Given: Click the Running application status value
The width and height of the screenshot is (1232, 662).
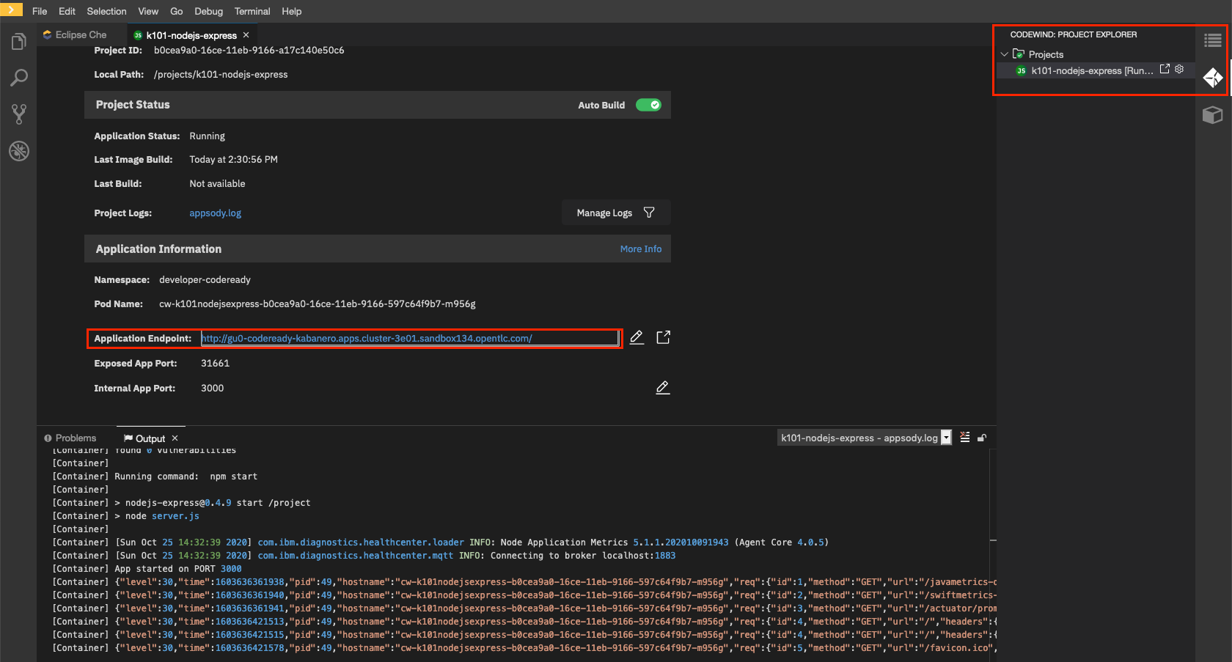Looking at the screenshot, I should (x=207, y=136).
